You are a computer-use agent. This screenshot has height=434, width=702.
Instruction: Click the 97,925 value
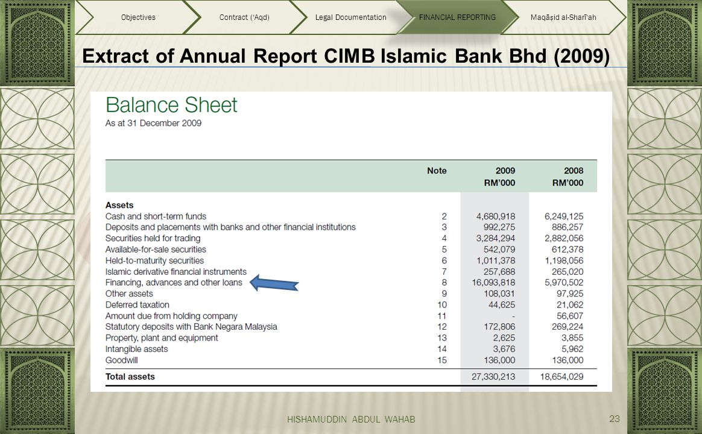click(570, 294)
